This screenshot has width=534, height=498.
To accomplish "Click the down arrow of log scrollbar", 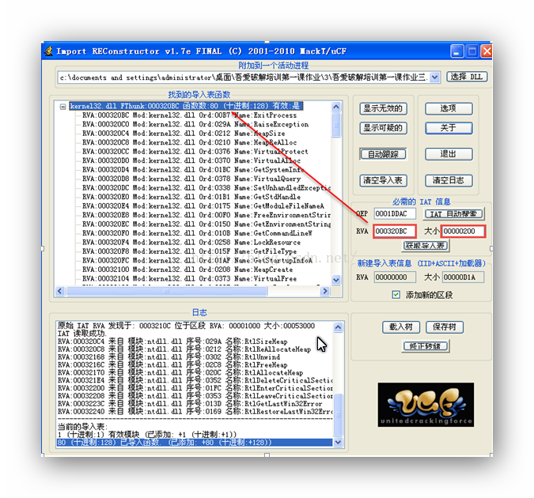I will [x=338, y=442].
